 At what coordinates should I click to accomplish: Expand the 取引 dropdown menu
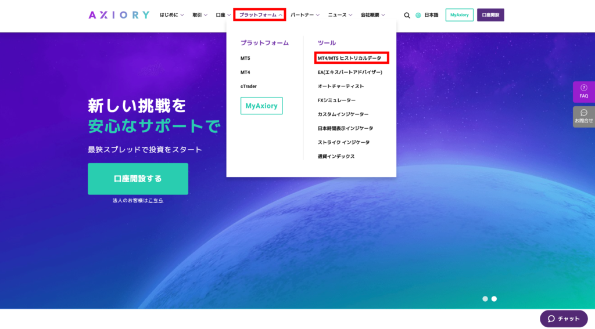(200, 15)
